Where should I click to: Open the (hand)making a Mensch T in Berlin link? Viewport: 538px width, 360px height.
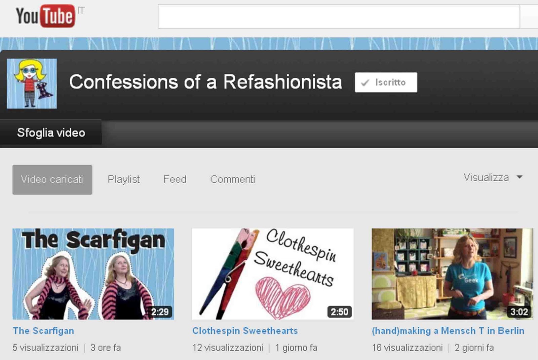(448, 331)
